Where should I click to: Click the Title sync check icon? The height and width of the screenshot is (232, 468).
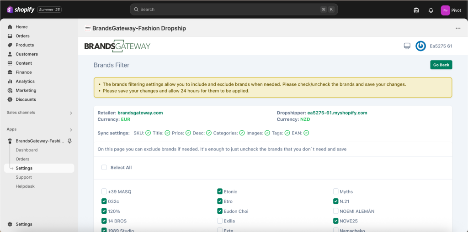coord(167,133)
